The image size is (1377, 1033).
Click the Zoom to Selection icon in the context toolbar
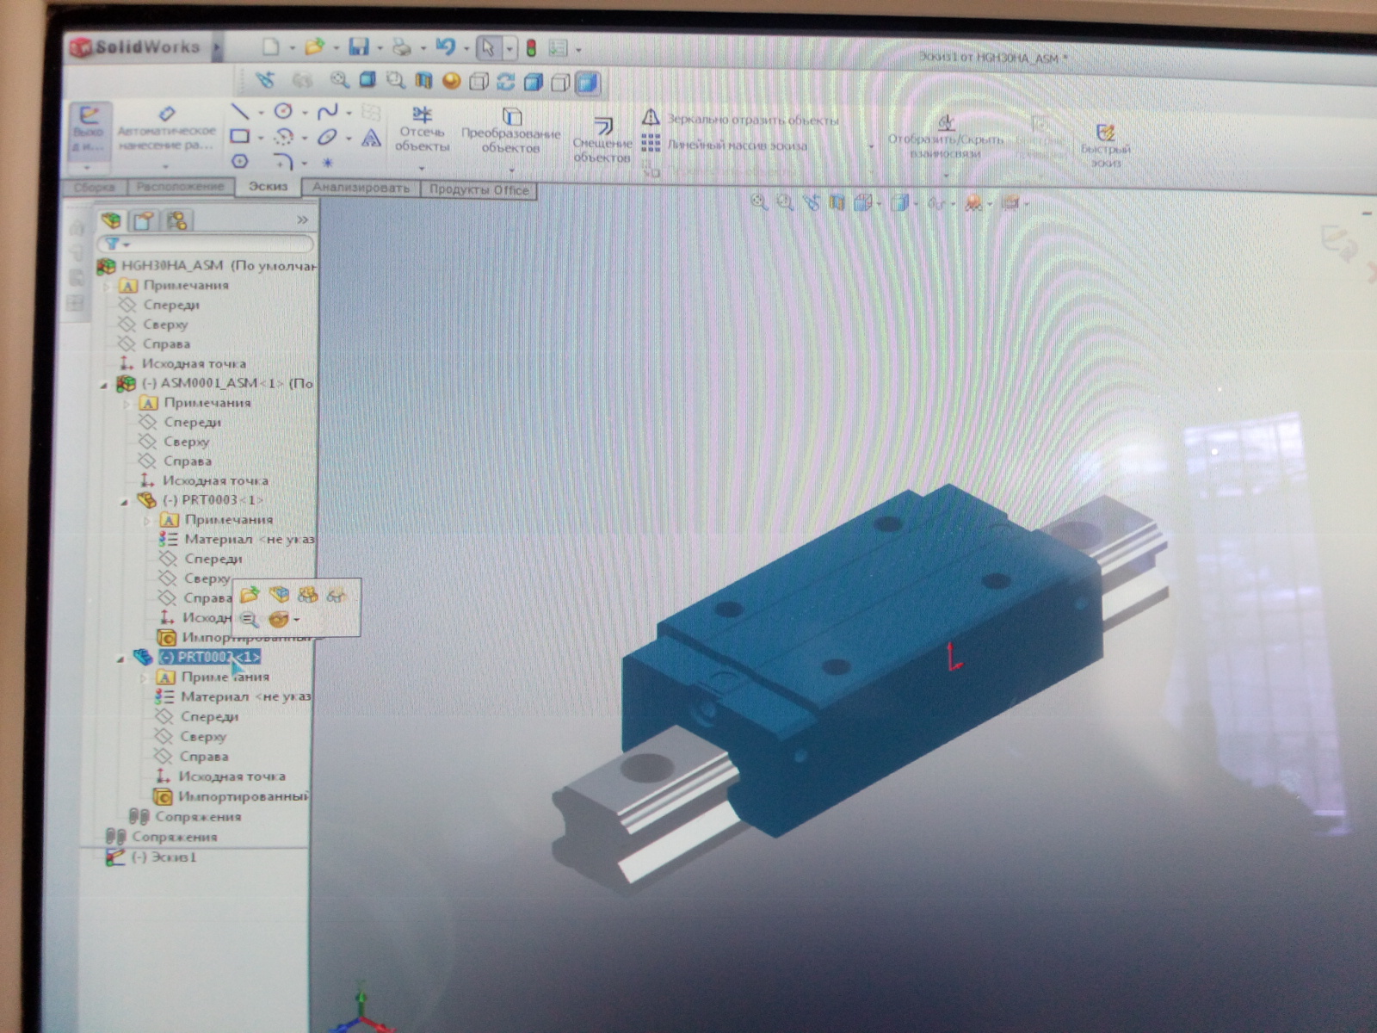249,619
